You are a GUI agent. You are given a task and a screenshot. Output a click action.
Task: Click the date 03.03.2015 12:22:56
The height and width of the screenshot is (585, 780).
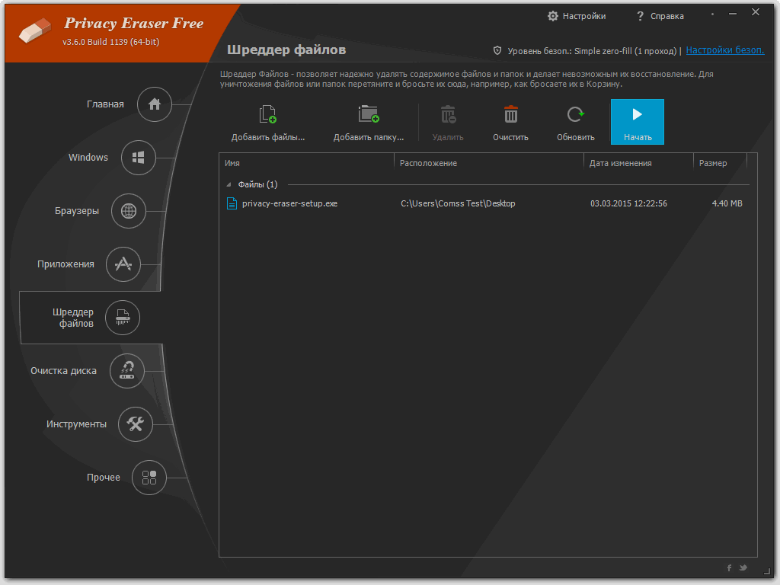[x=628, y=203]
